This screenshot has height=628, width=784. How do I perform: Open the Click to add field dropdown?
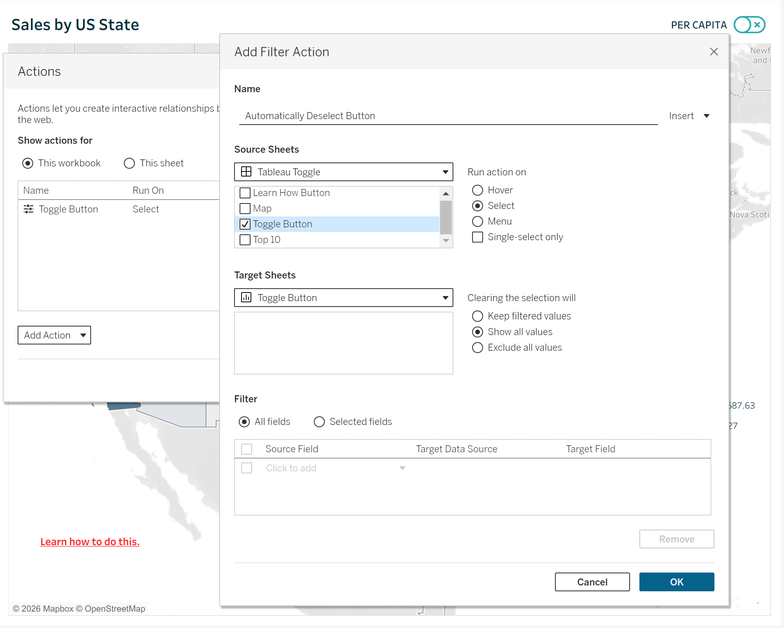(x=335, y=468)
